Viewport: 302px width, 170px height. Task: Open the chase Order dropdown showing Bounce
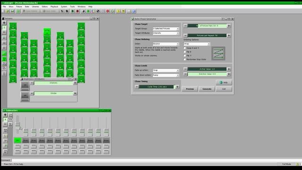click(166, 44)
